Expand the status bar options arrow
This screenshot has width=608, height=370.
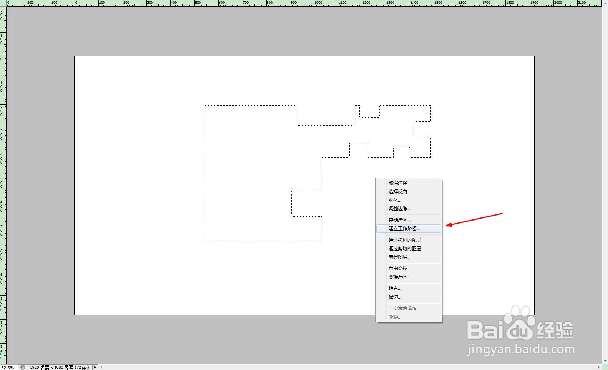point(95,367)
